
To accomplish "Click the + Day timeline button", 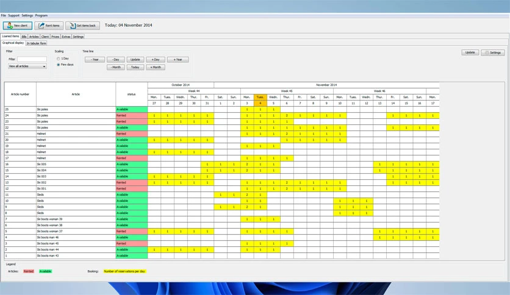I will click(x=156, y=60).
